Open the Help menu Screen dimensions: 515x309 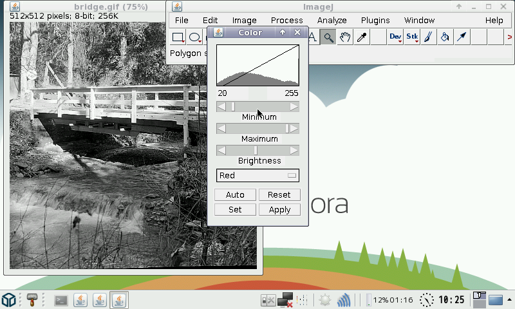[494, 21]
